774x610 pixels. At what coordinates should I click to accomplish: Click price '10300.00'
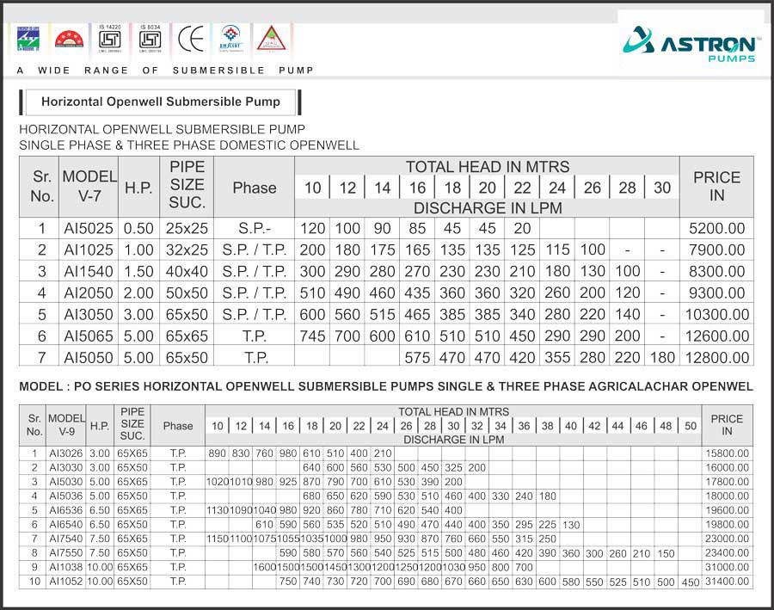(x=716, y=314)
